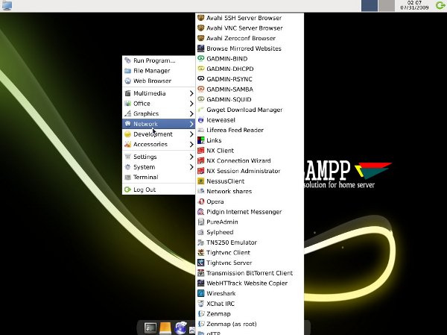Click the GADMIN-BIND icon
The width and height of the screenshot is (447, 335).
(200, 58)
